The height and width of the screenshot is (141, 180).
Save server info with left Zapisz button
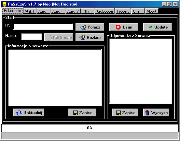(82, 112)
